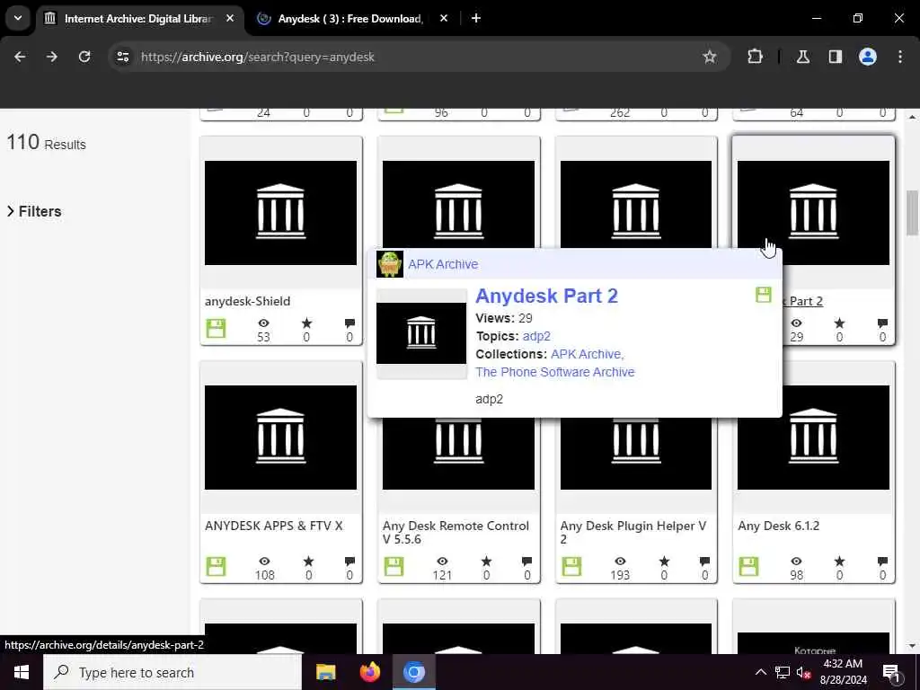Screen dimensions: 920x690
Task: Open the Windows Start menu
Action: coord(22,672)
